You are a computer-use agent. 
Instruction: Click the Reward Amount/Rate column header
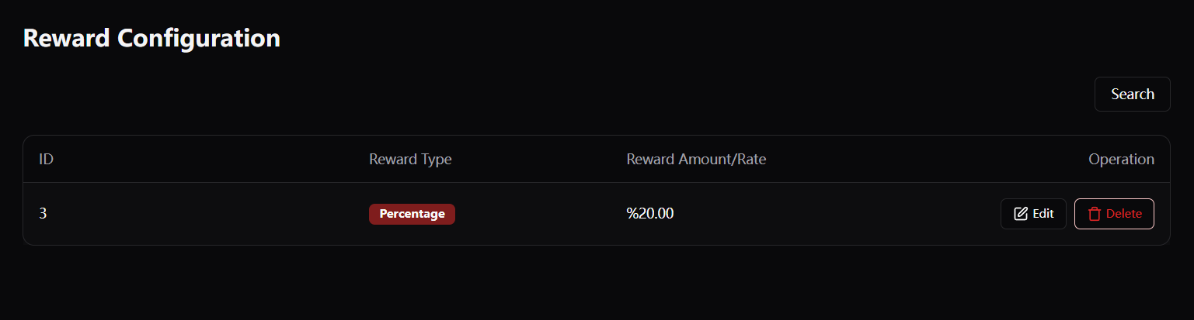pos(696,160)
